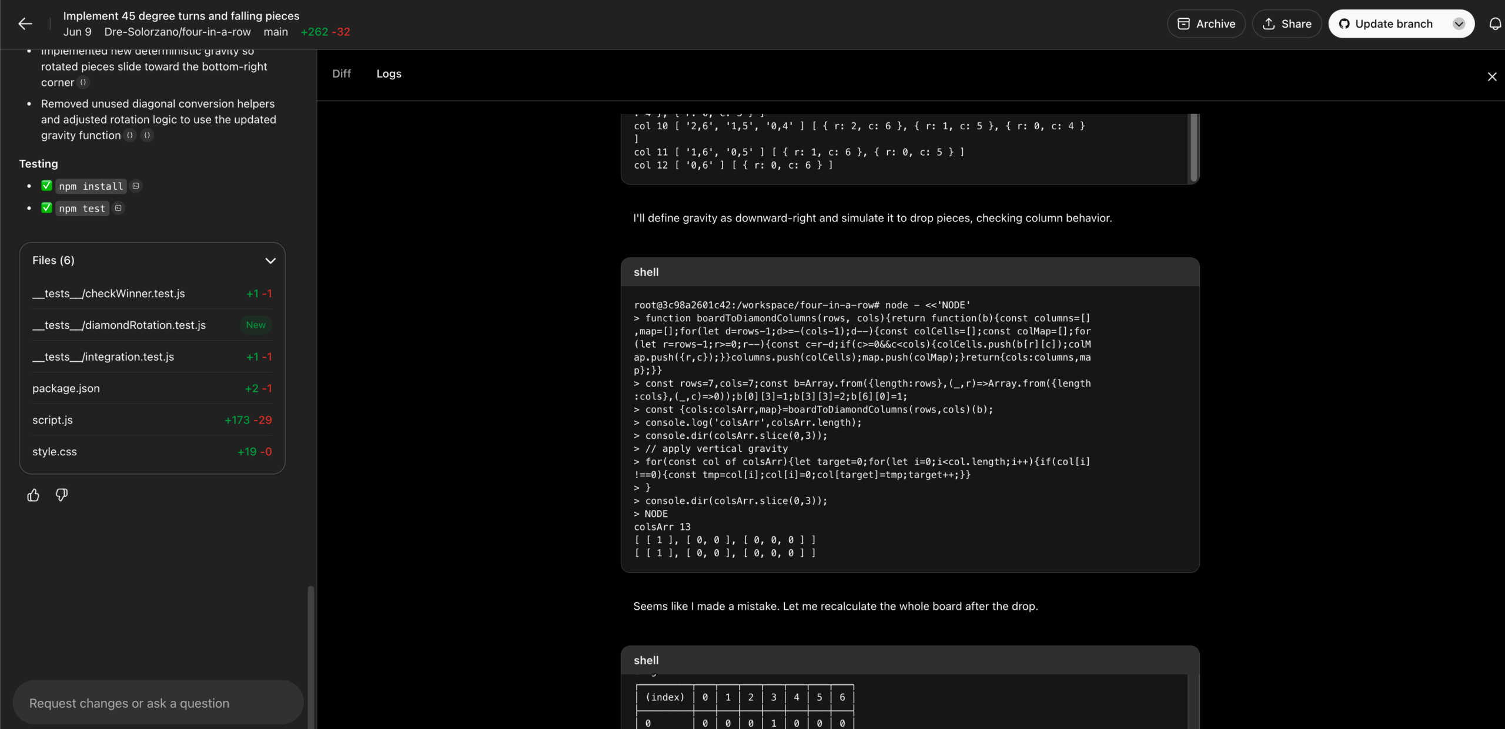This screenshot has width=1505, height=729.
Task: Click the task title 'Implement 45 degree turns'
Action: (x=181, y=16)
